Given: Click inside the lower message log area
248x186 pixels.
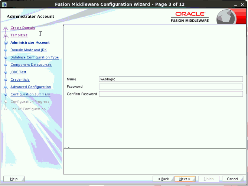Looking at the screenshot, I should pos(155,161).
